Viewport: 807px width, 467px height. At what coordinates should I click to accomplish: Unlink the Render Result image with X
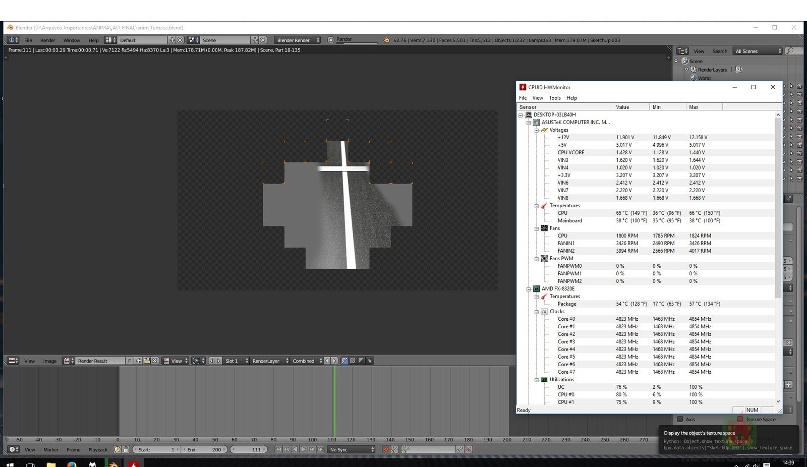[x=155, y=361]
